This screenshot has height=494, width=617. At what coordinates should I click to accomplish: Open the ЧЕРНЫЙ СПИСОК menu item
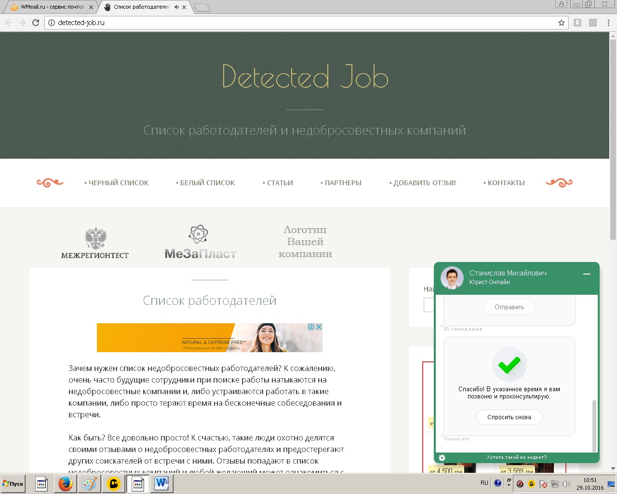pos(116,183)
